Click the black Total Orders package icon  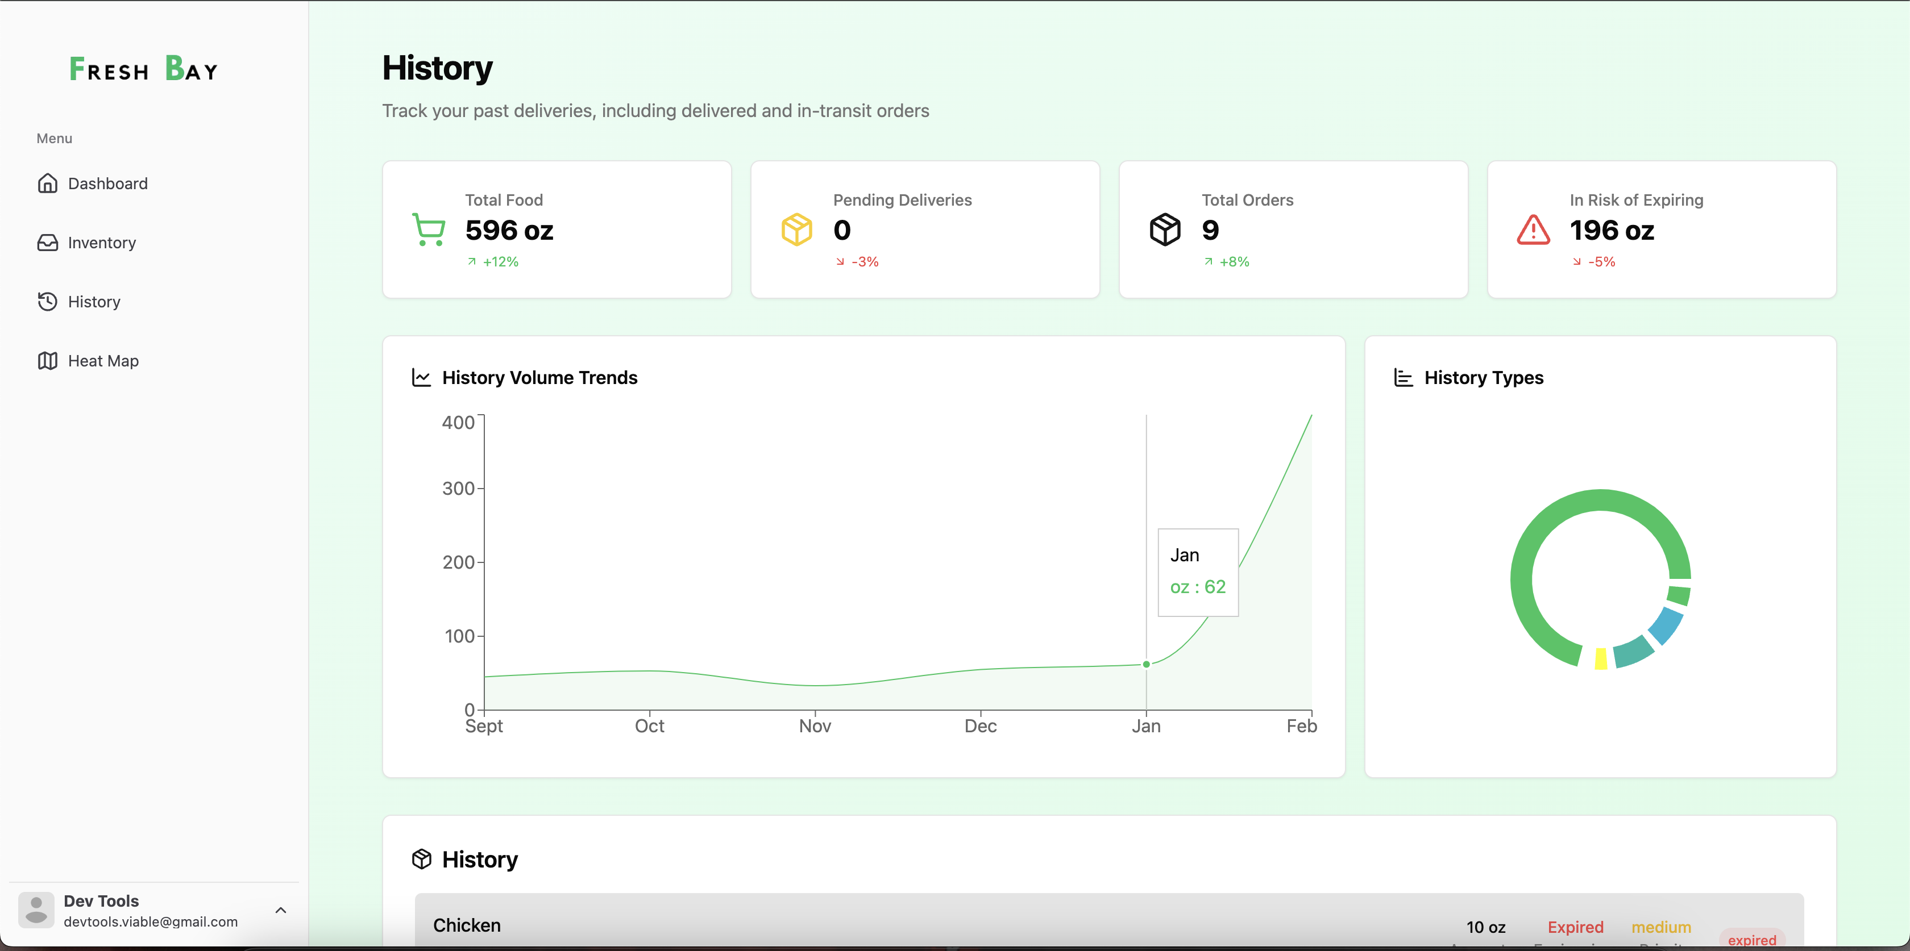pyautogui.click(x=1165, y=230)
